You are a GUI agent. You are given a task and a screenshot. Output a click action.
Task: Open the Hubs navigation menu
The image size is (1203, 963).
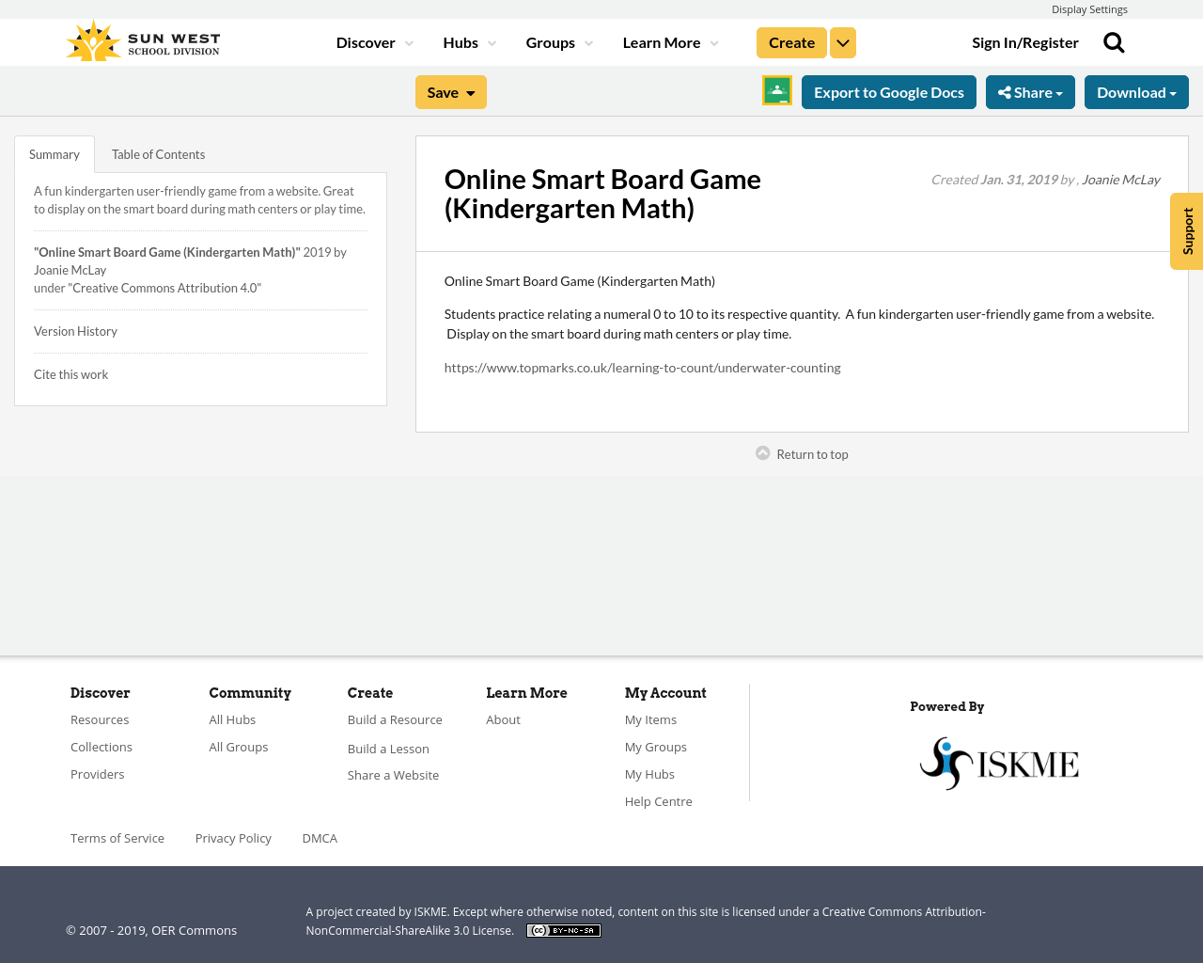[469, 42]
